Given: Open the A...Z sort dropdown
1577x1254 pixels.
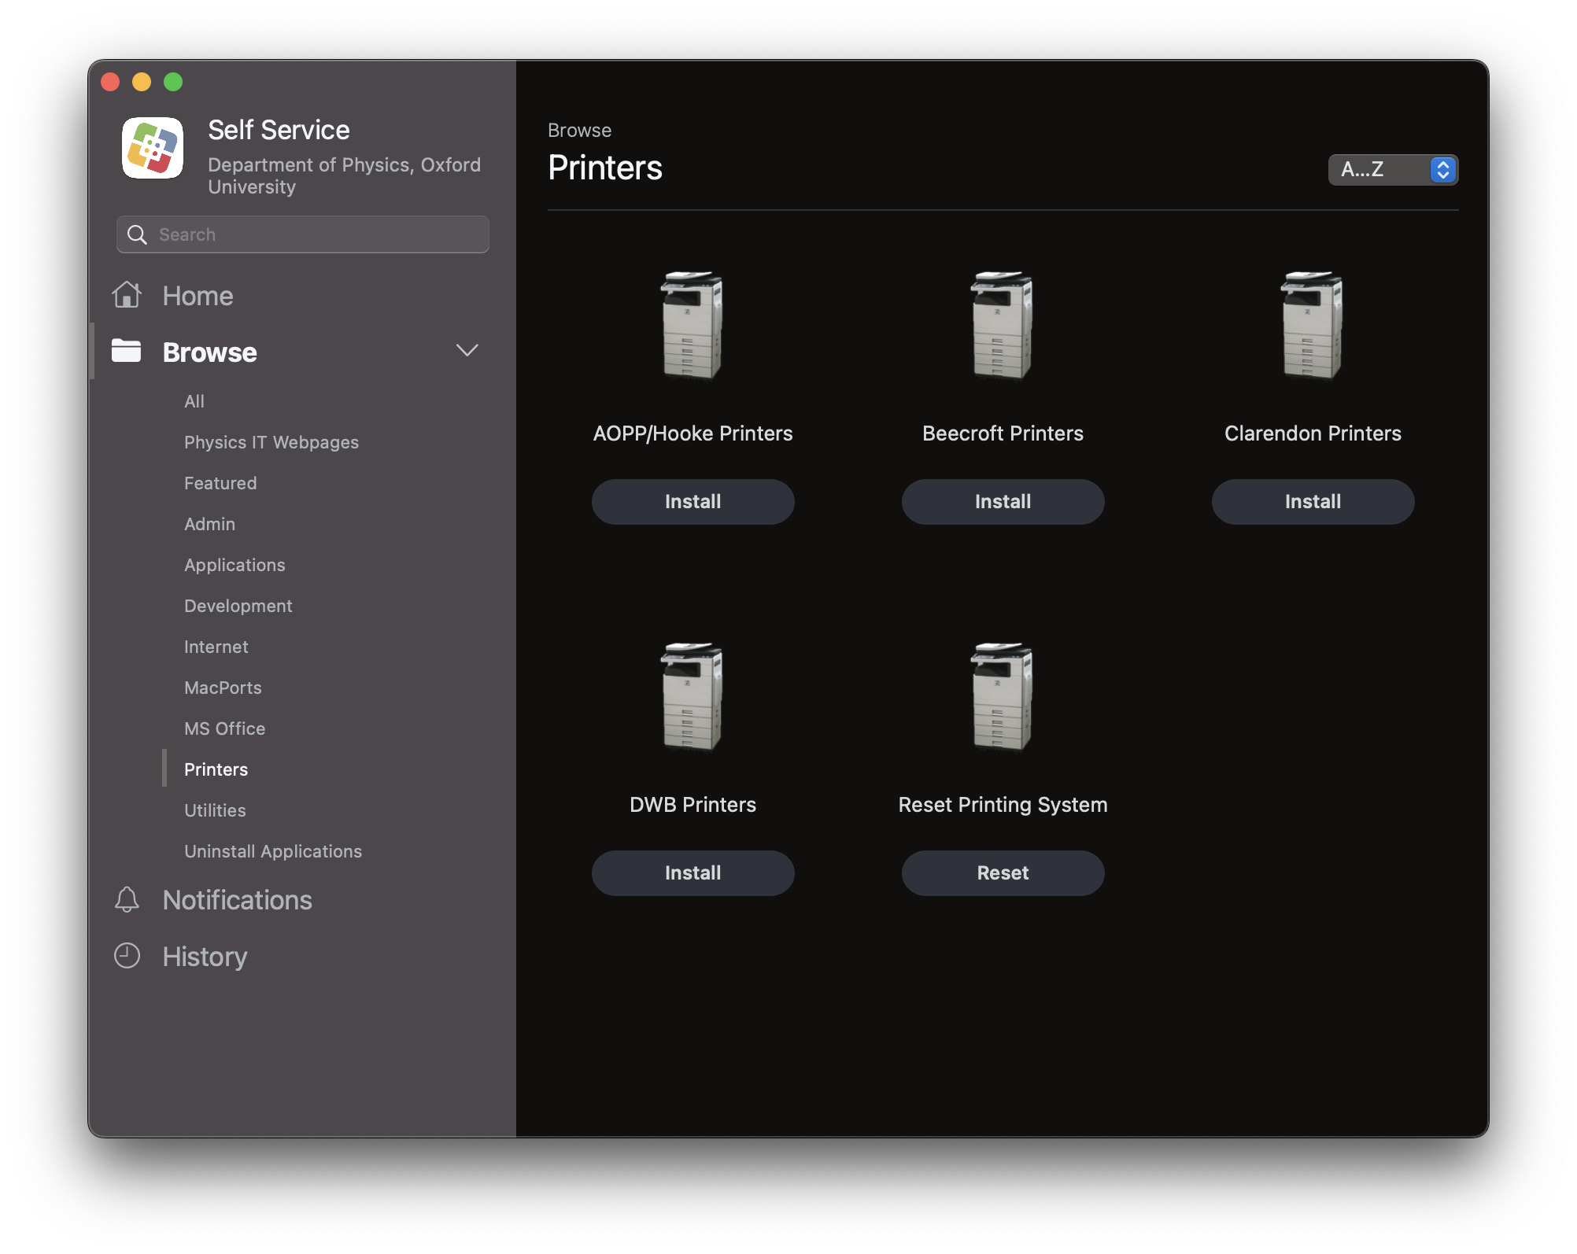Looking at the screenshot, I should pos(1379,169).
